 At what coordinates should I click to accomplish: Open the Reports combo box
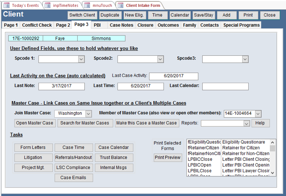pyautogui.click(x=246, y=123)
